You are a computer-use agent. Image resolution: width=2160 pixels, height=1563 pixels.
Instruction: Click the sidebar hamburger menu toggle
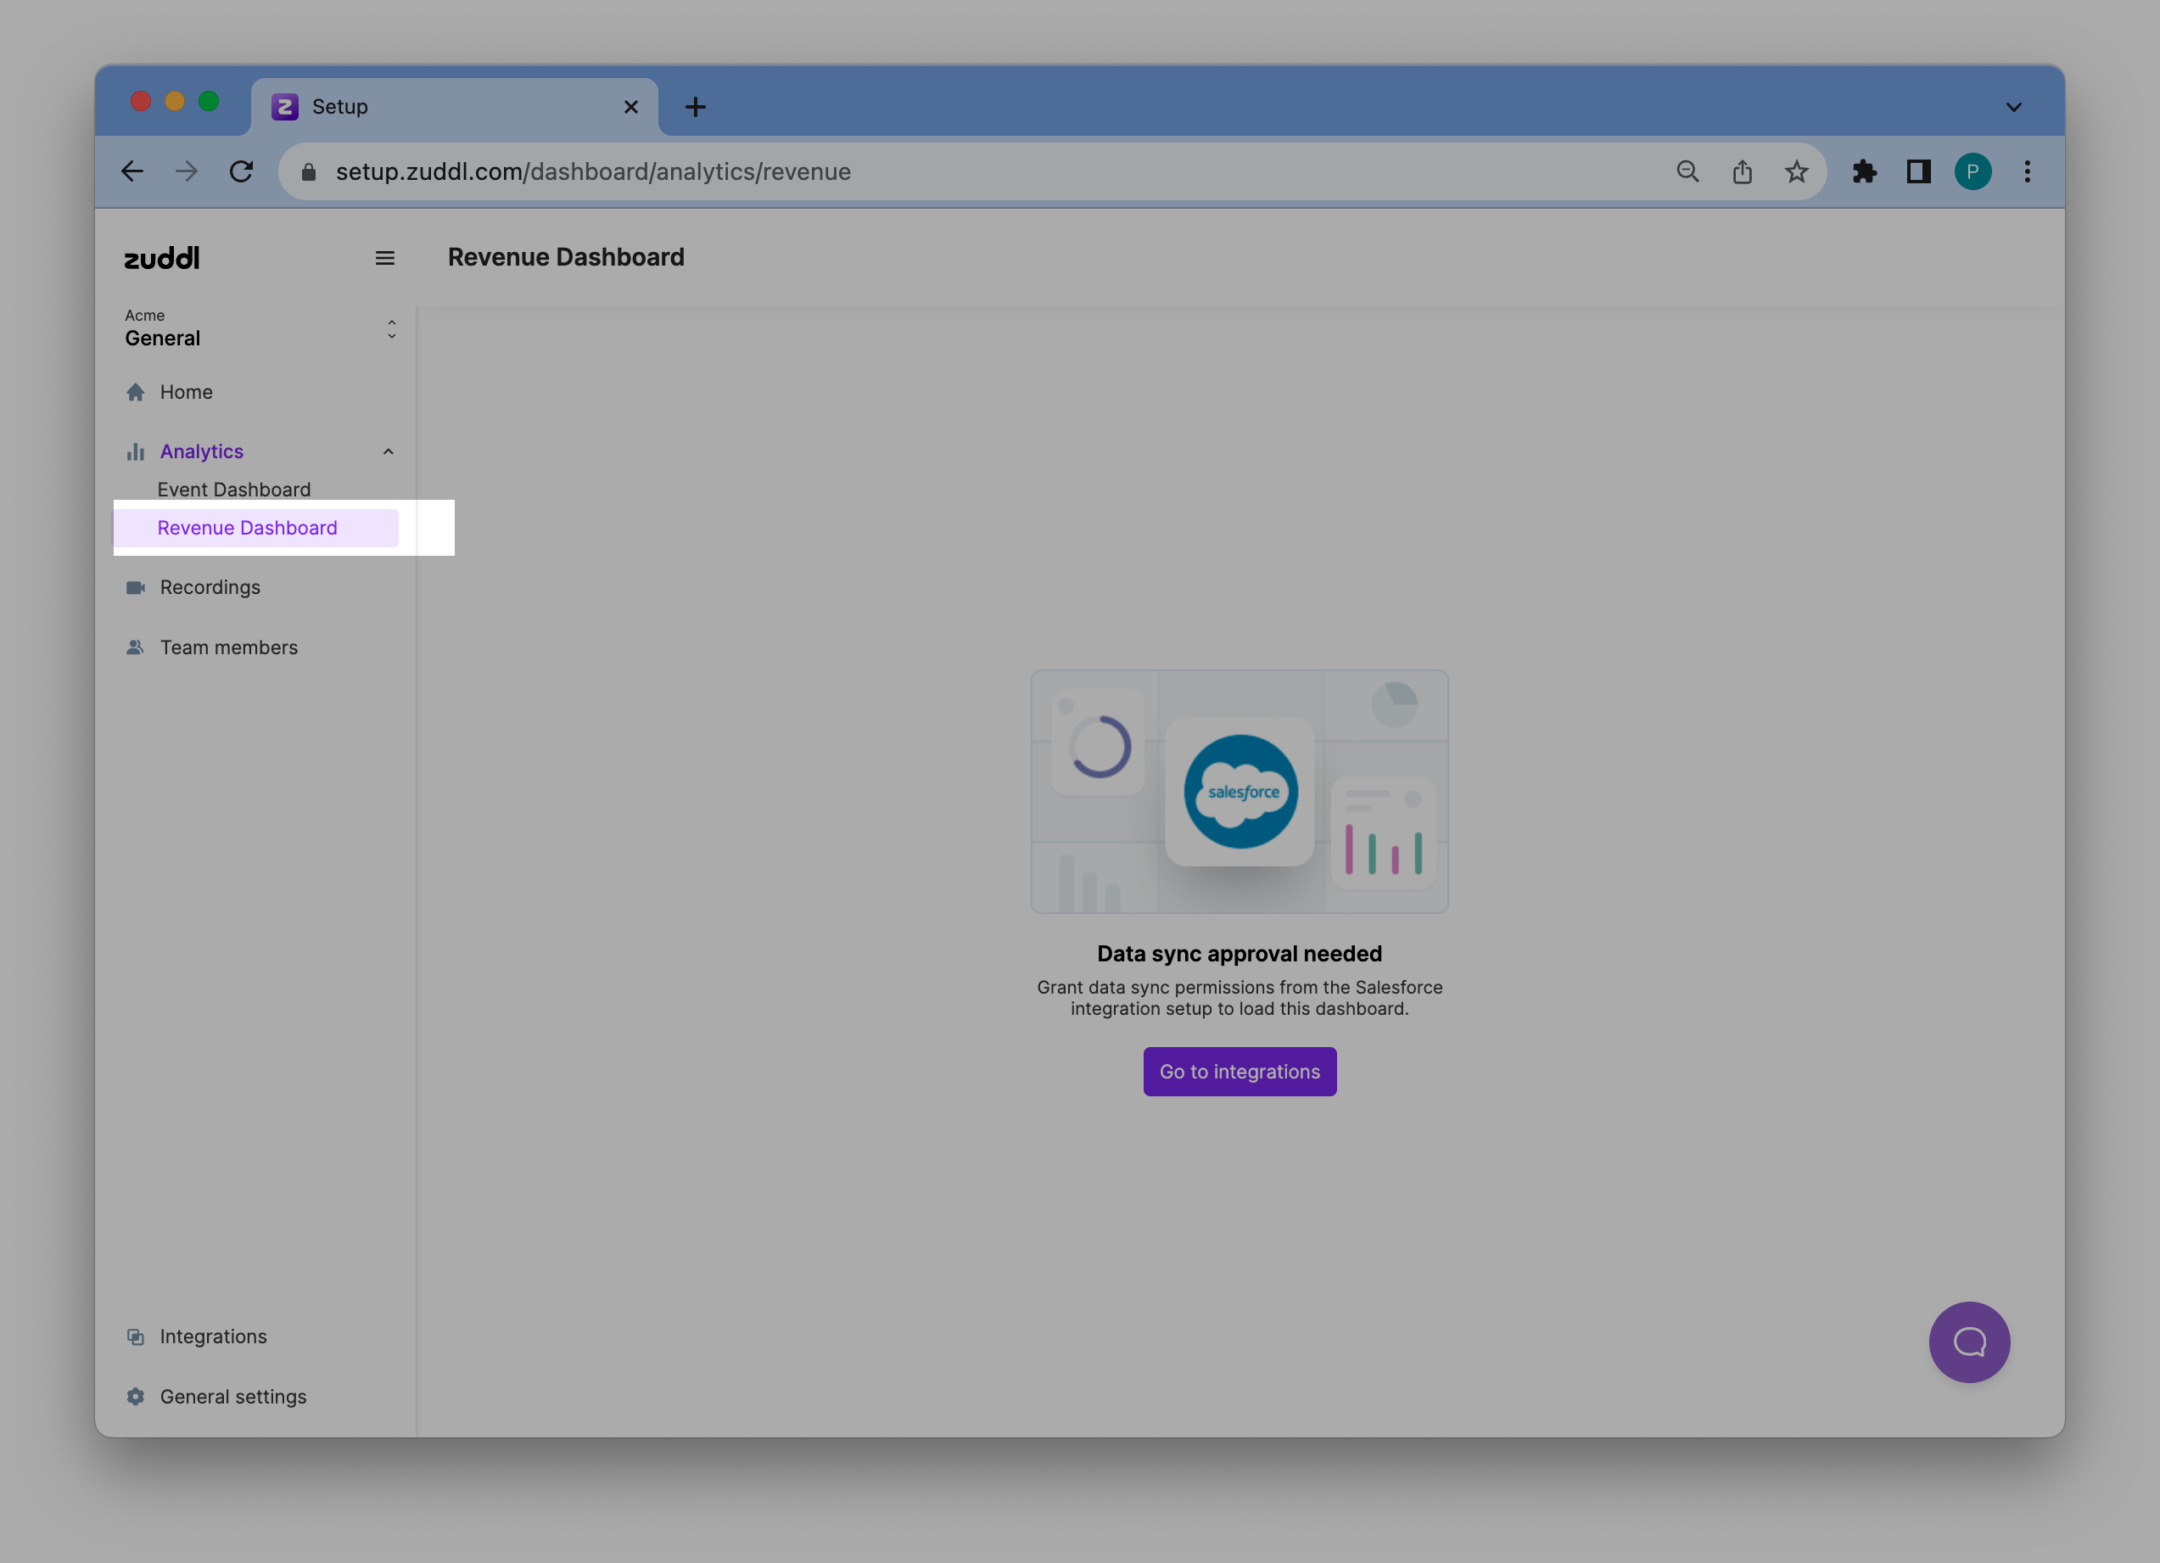[384, 256]
